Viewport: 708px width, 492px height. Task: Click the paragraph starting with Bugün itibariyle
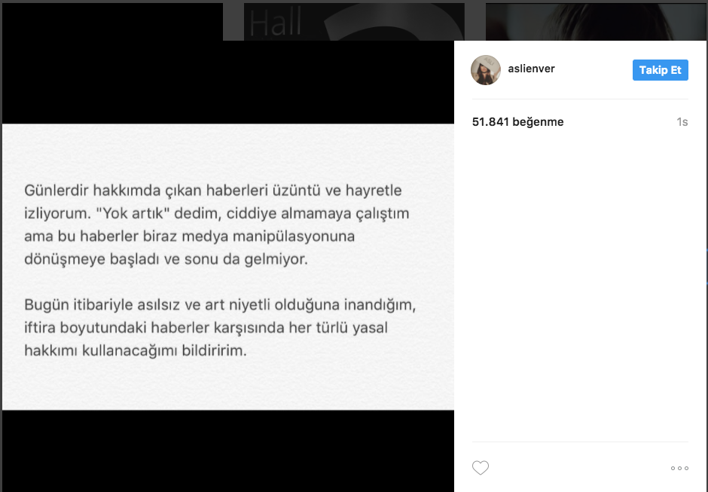coord(220,328)
